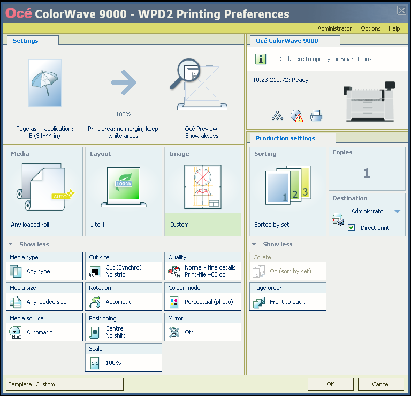Click 'Perceptual (photo)' colour mode value
This screenshot has width=411, height=396.
pos(209,302)
